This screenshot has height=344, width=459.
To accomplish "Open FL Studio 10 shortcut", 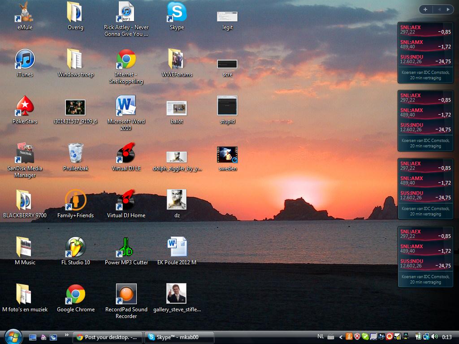I will tap(76, 247).
